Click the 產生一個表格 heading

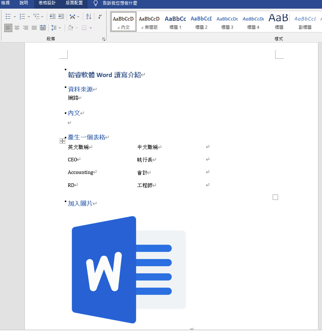[86, 137]
